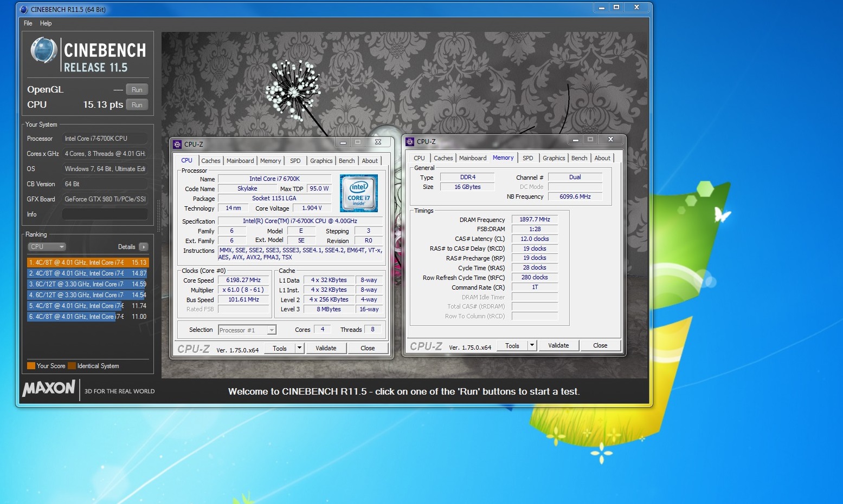Open the CPU ranking dropdown
Screen dimensions: 843x504
[x=47, y=247]
